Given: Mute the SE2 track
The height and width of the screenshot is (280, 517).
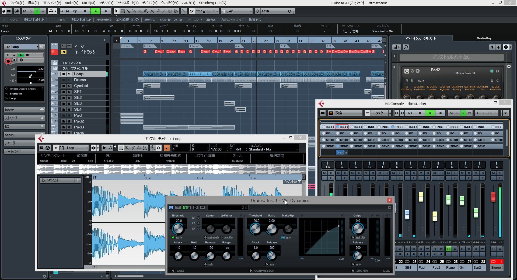Looking at the screenshot, I should point(63,98).
